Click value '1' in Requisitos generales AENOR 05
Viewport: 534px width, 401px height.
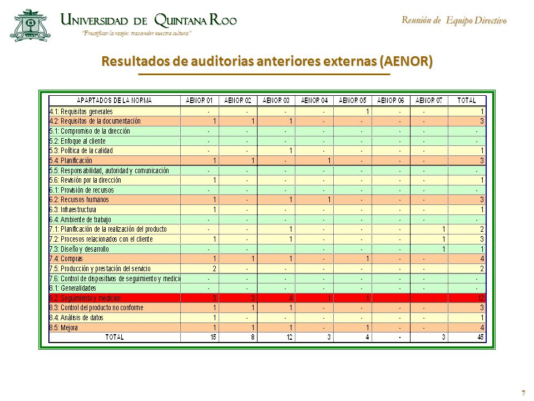click(368, 111)
